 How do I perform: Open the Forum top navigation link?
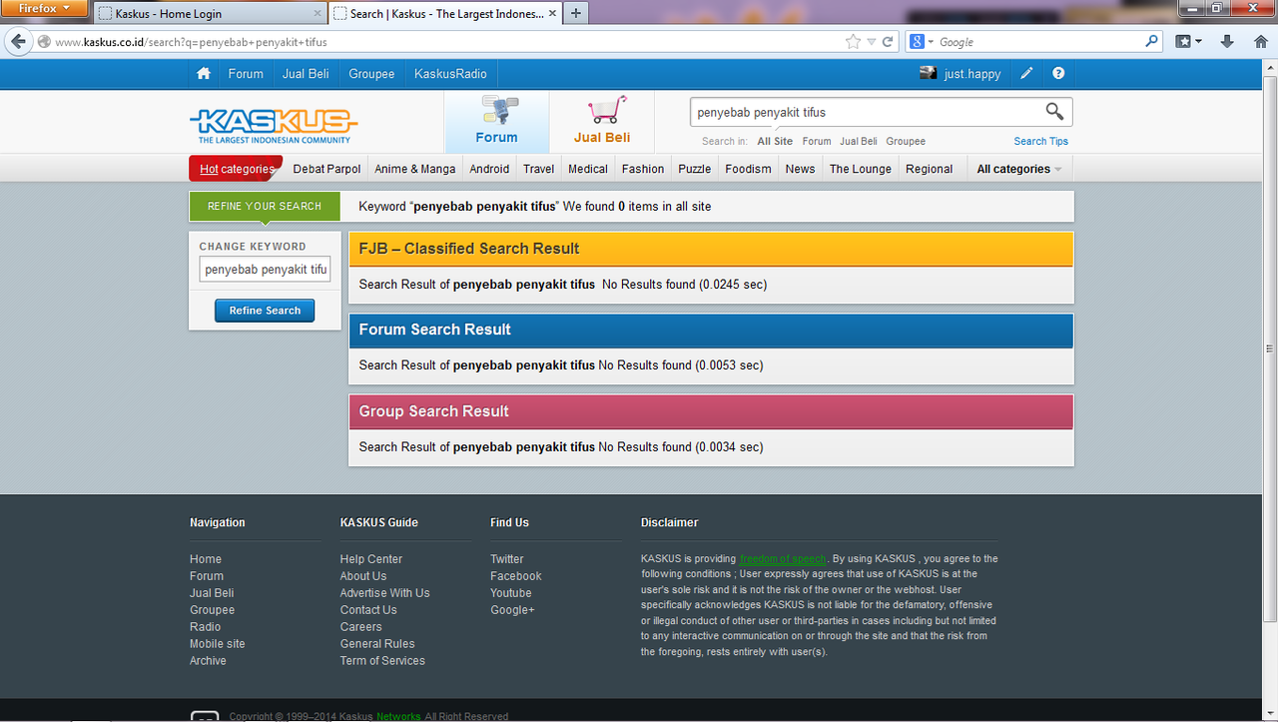coord(246,74)
